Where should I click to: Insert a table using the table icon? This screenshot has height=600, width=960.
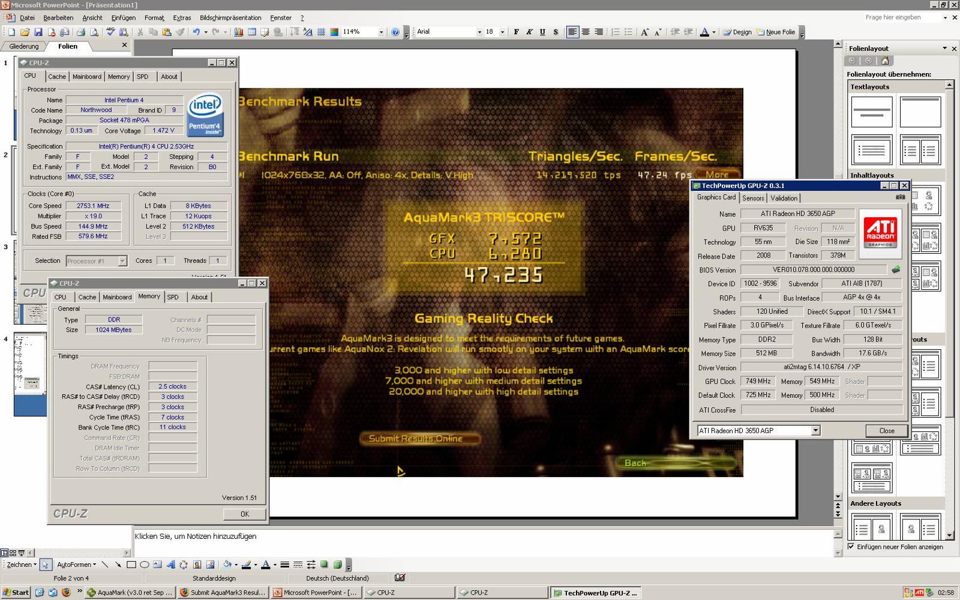click(x=251, y=32)
